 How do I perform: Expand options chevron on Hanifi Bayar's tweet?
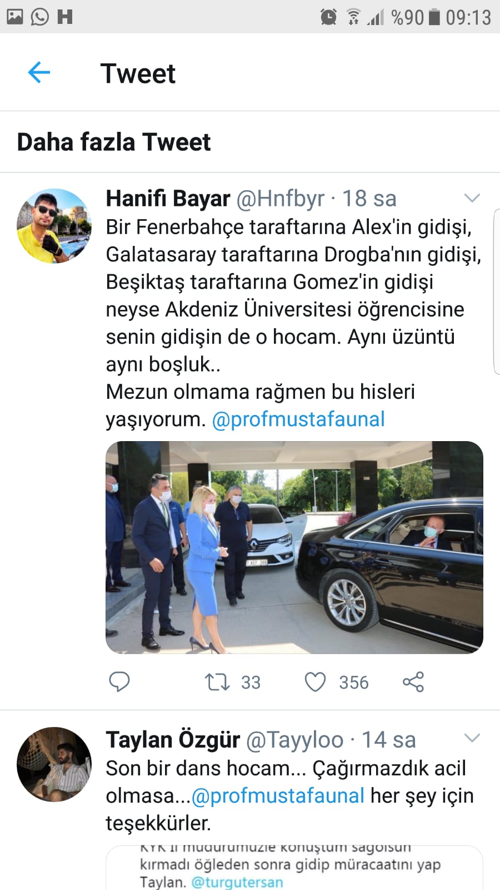(x=472, y=198)
